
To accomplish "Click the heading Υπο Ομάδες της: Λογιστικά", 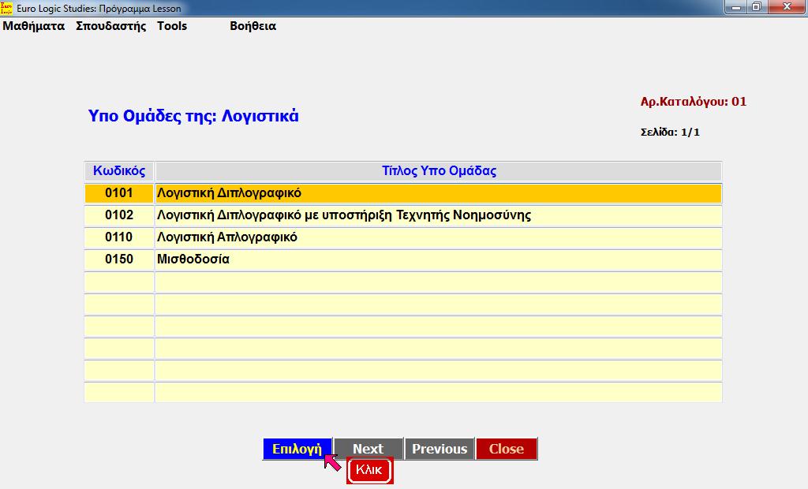I will pos(194,115).
